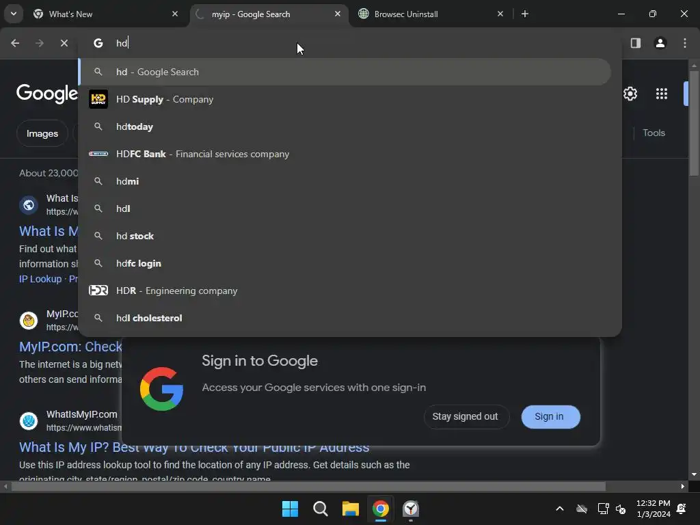Image resolution: width=700 pixels, height=525 pixels.
Task: Open File Explorer from the taskbar
Action: [x=351, y=509]
